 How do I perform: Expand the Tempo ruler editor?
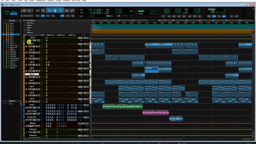[x=25, y=25]
